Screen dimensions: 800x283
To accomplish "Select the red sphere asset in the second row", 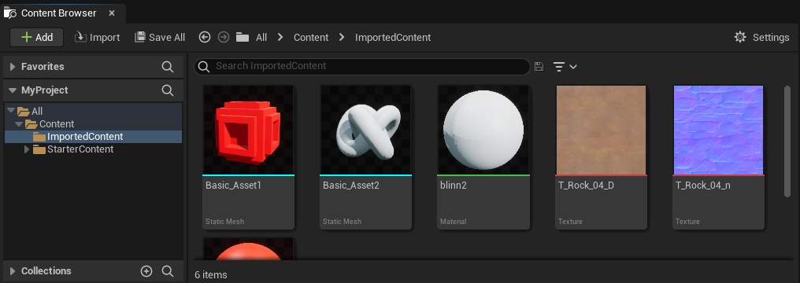I will point(249,249).
